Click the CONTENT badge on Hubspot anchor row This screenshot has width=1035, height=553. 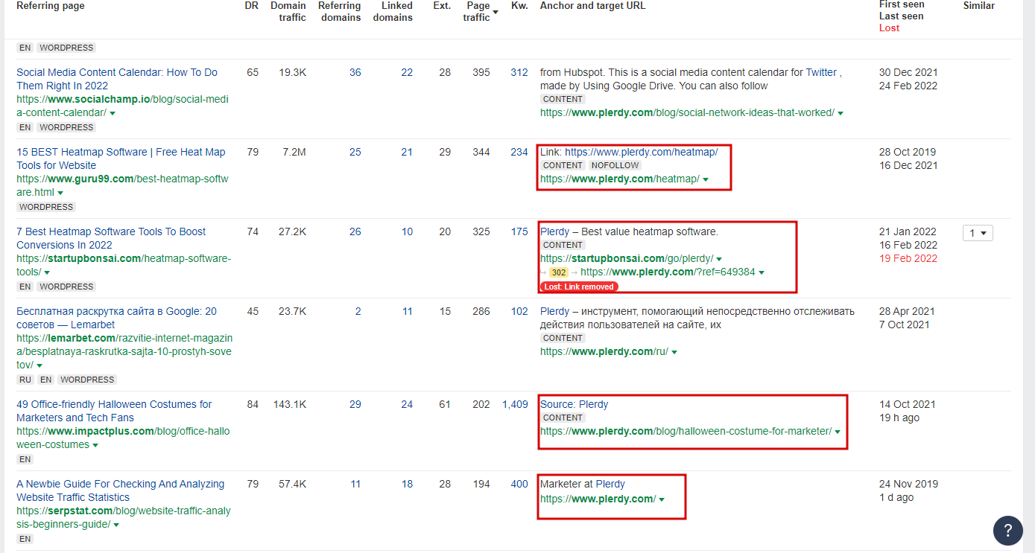tap(563, 98)
